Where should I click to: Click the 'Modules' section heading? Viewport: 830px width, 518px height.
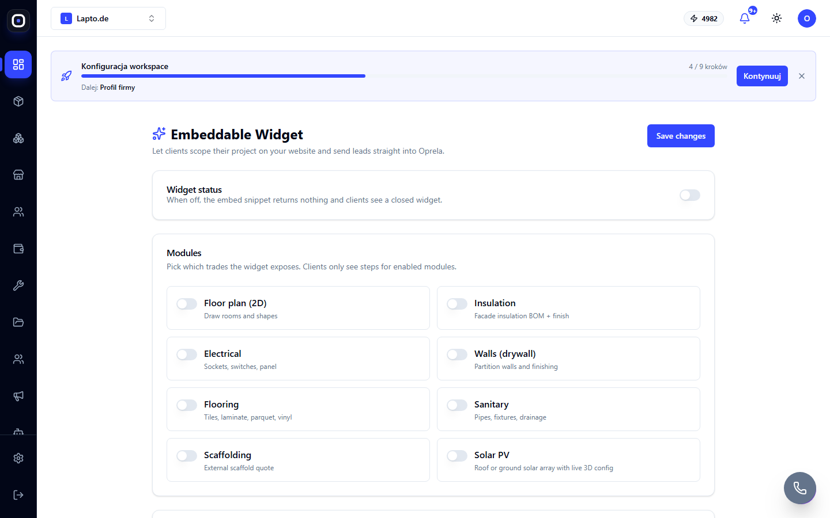click(x=184, y=253)
